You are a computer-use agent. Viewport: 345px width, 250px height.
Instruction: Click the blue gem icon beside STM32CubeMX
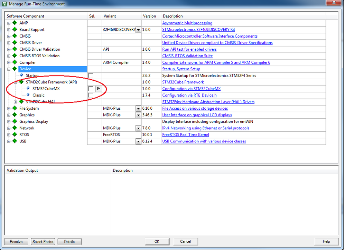click(x=28, y=89)
